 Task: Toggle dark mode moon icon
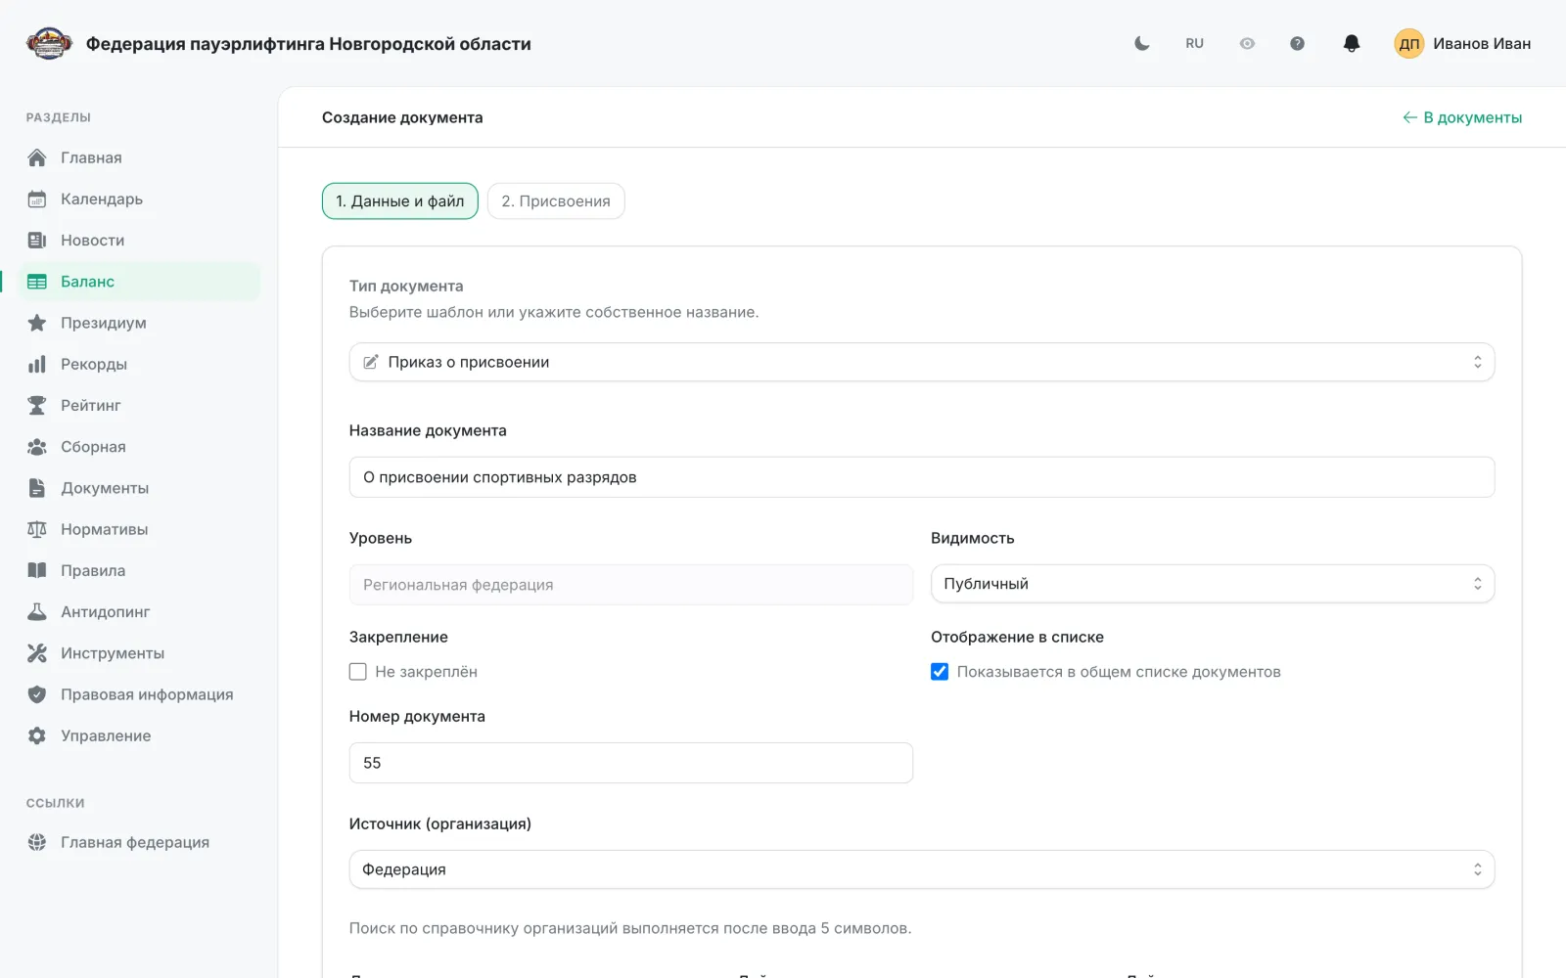(x=1141, y=43)
